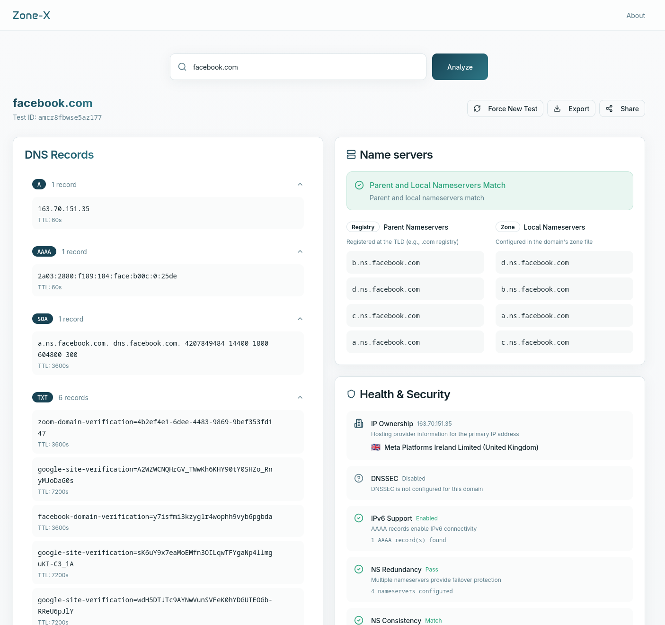Focus the domain search input field
Image resolution: width=665 pixels, height=625 pixels.
click(x=305, y=67)
